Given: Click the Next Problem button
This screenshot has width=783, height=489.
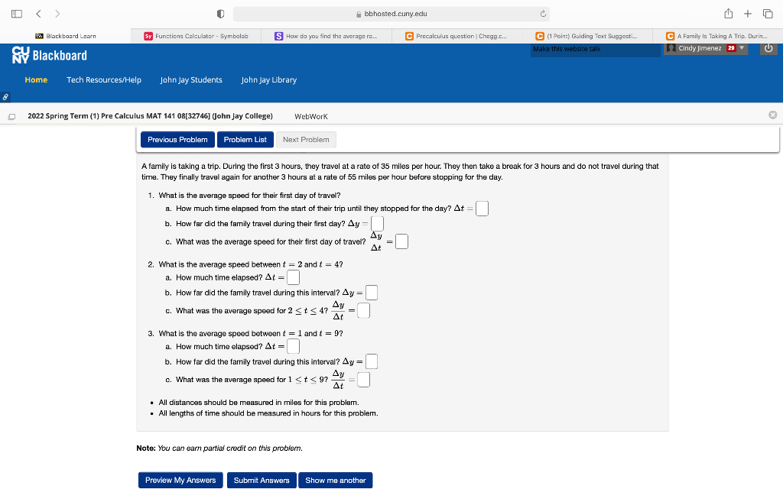Looking at the screenshot, I should pos(306,140).
